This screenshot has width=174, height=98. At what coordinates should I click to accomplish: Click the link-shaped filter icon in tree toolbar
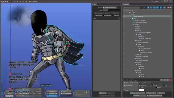tap(164, 8)
